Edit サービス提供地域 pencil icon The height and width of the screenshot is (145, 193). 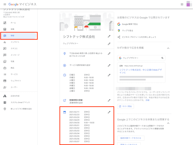109,65
